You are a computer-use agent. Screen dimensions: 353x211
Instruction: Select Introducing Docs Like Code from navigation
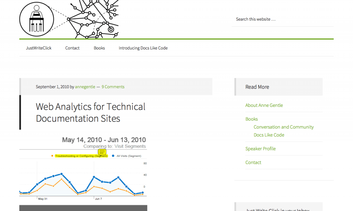coord(143,48)
